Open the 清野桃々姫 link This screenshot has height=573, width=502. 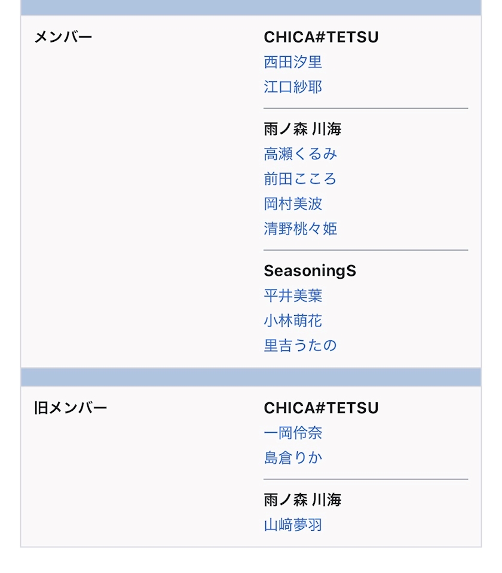[301, 229]
